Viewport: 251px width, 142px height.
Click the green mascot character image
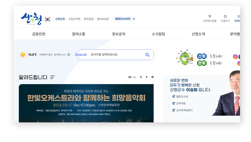[185, 58]
